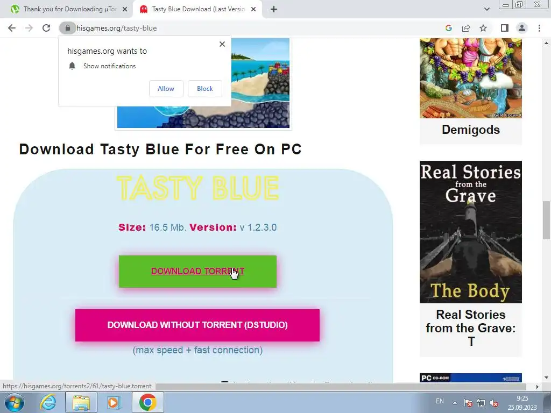
Task: Open Windows Explorer from taskbar
Action: [x=81, y=402]
